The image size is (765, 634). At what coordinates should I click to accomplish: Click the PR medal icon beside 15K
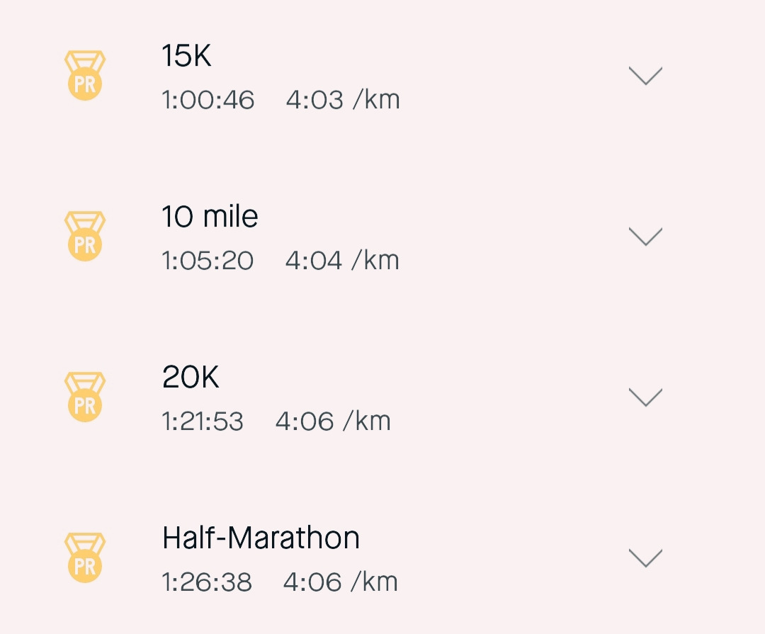[x=85, y=75]
